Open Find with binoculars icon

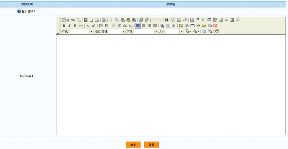click(x=167, y=20)
